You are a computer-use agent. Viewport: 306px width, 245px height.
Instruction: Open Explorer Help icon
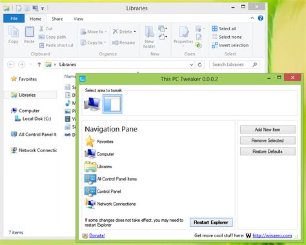(261, 18)
